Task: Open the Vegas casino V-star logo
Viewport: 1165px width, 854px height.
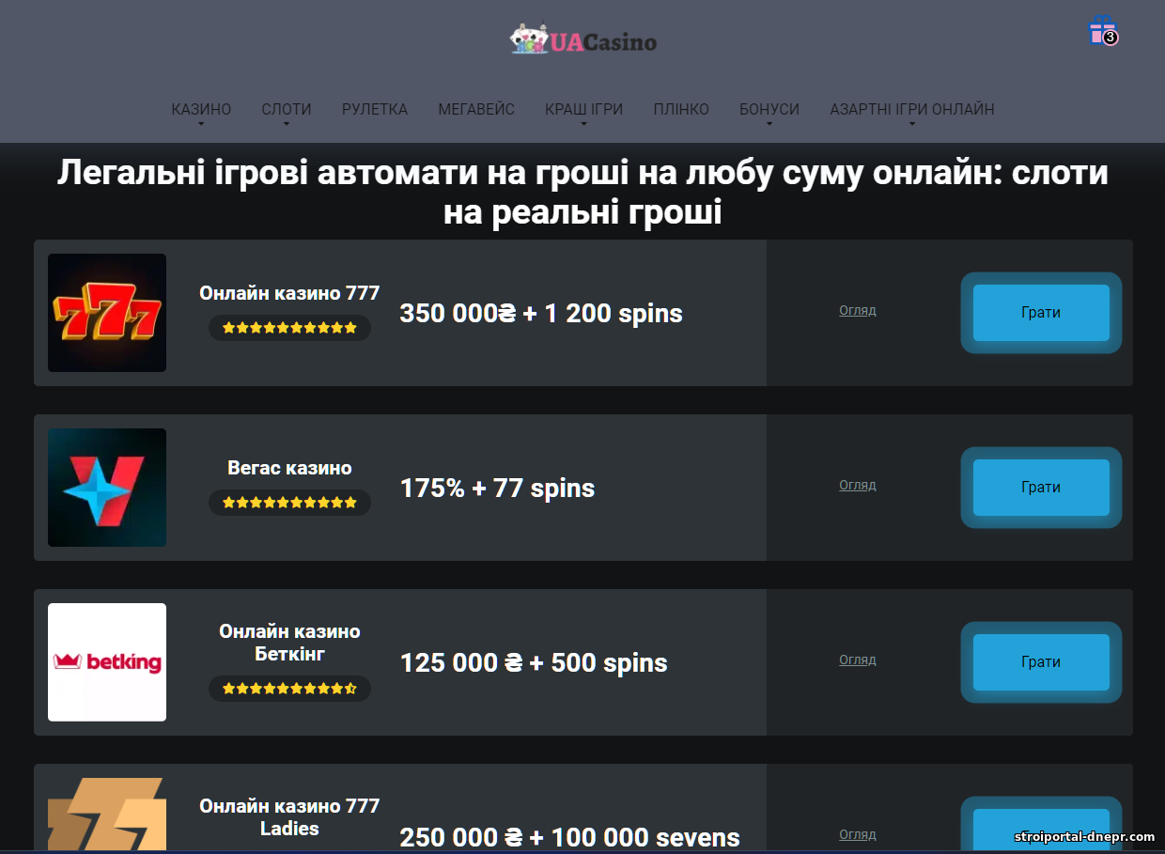Action: (107, 488)
